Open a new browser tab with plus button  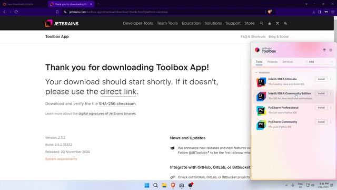[98, 4]
